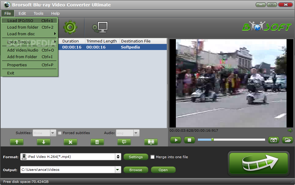Open the Format selection stepper arrows

point(118,157)
